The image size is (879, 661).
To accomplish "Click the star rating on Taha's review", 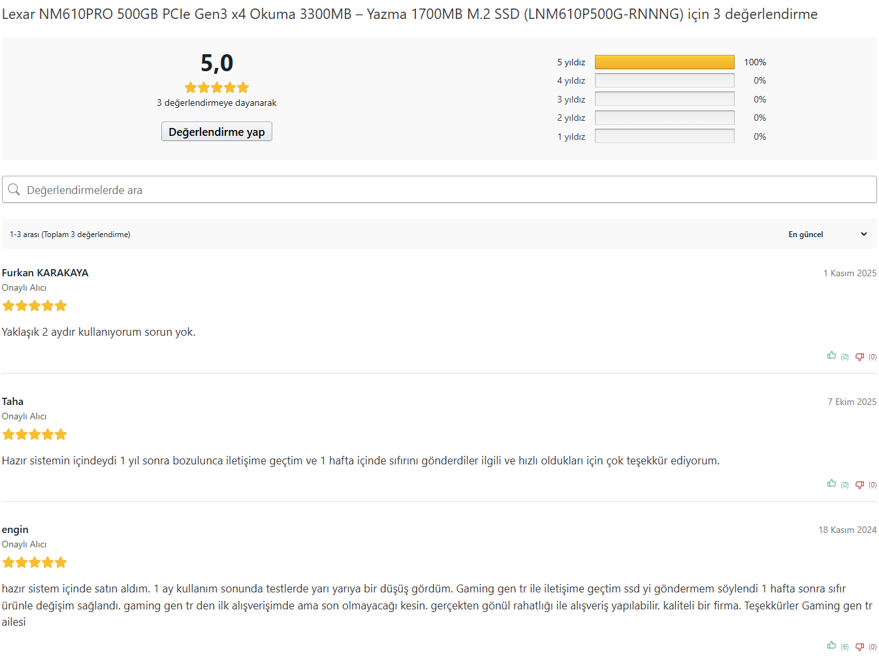I will tap(35, 434).
